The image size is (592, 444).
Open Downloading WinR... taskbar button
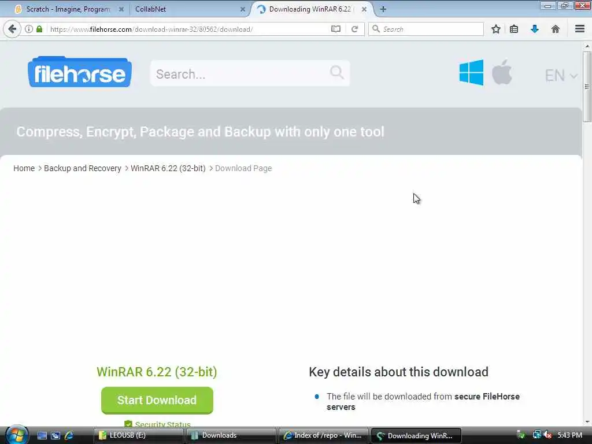click(416, 435)
